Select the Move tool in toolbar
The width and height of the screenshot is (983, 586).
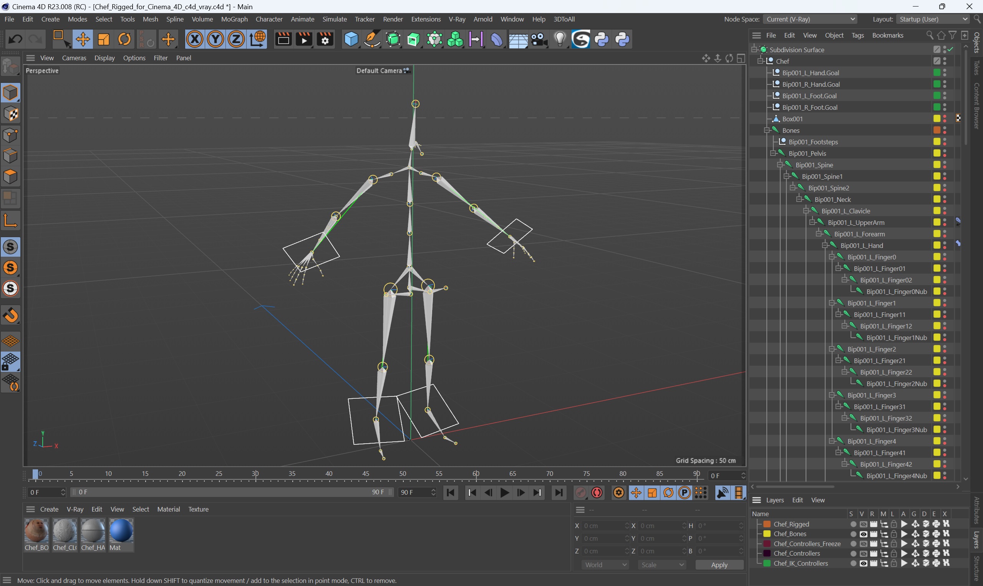tap(82, 39)
